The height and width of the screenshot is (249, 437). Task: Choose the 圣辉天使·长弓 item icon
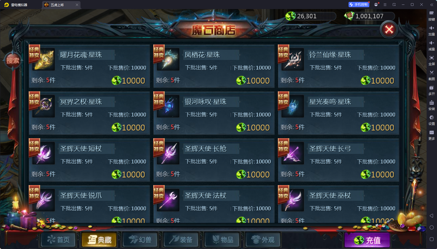293,153
